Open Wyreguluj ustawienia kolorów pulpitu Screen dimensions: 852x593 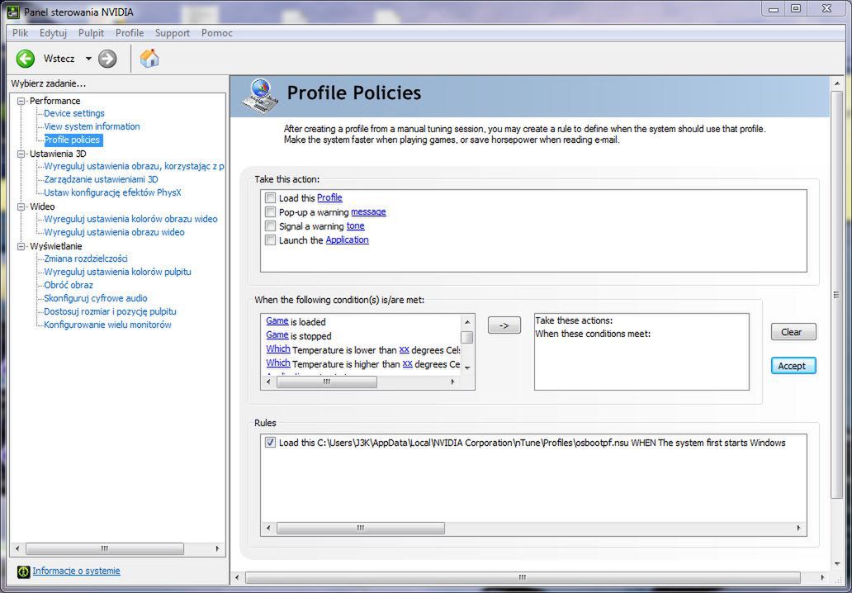click(117, 272)
